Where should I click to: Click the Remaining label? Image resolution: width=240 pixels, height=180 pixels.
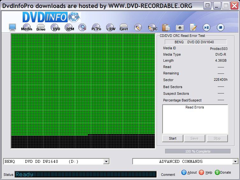[x=171, y=73]
